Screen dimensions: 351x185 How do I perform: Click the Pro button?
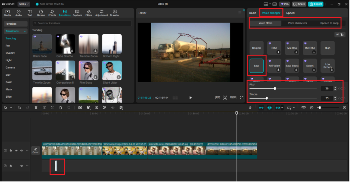click(x=285, y=4)
